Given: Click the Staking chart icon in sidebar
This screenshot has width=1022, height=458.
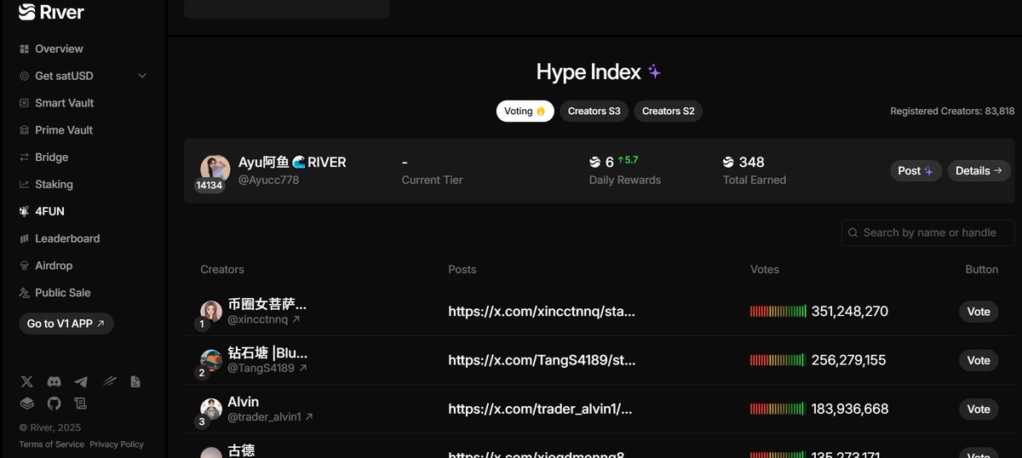Looking at the screenshot, I should tap(25, 185).
